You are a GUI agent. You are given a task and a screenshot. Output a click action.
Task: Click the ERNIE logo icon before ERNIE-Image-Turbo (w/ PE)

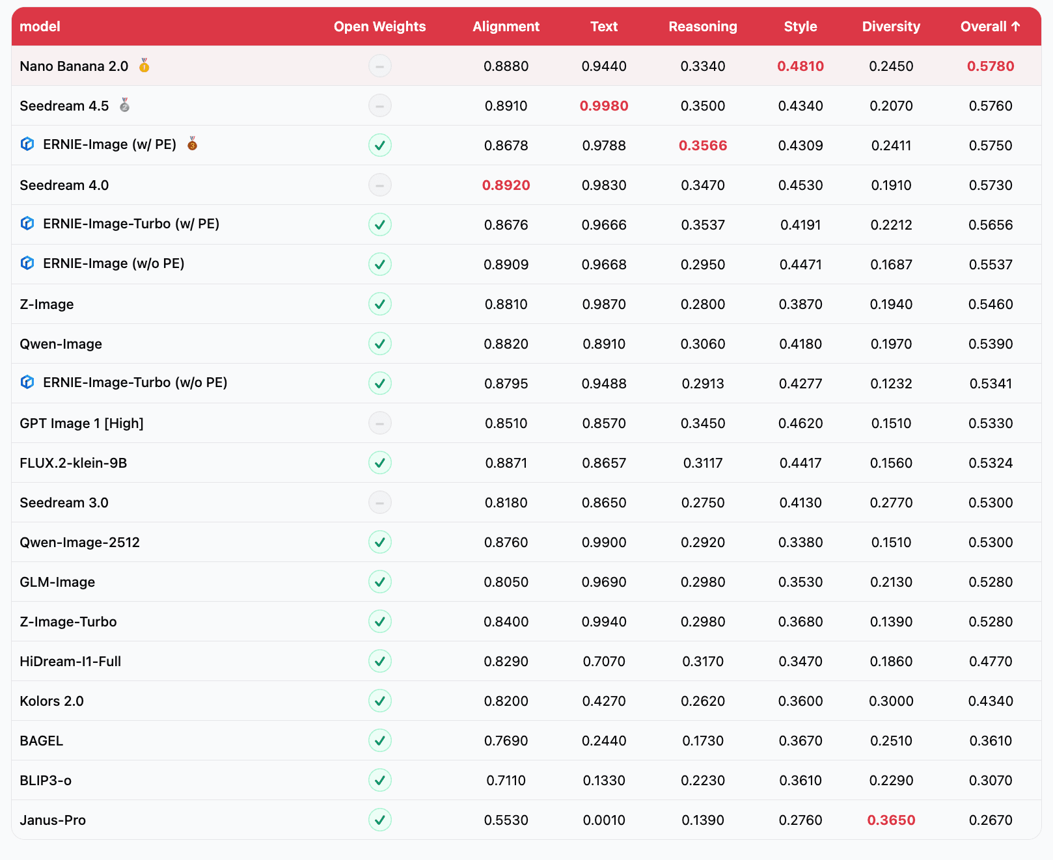tap(27, 224)
